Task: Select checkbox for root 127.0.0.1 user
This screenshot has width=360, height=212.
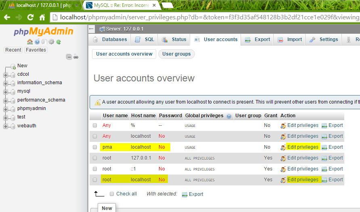Action: pos(95,158)
